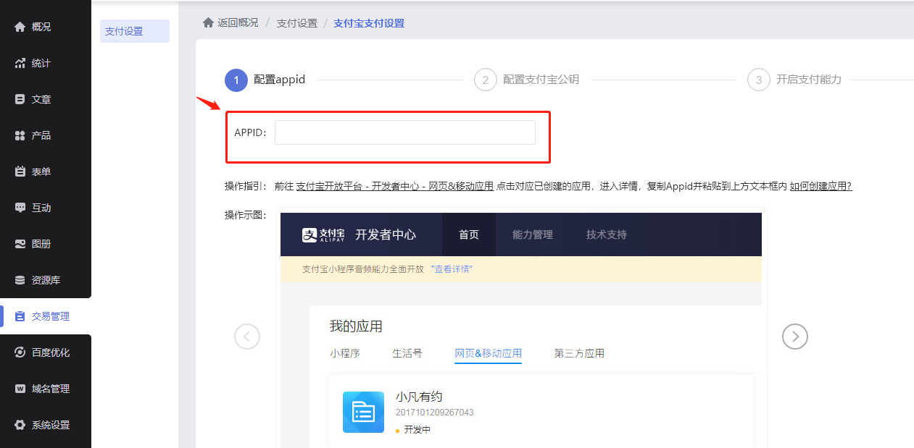The height and width of the screenshot is (448, 914).
Task: Click app ID 2017101209267043
Action: tap(435, 413)
